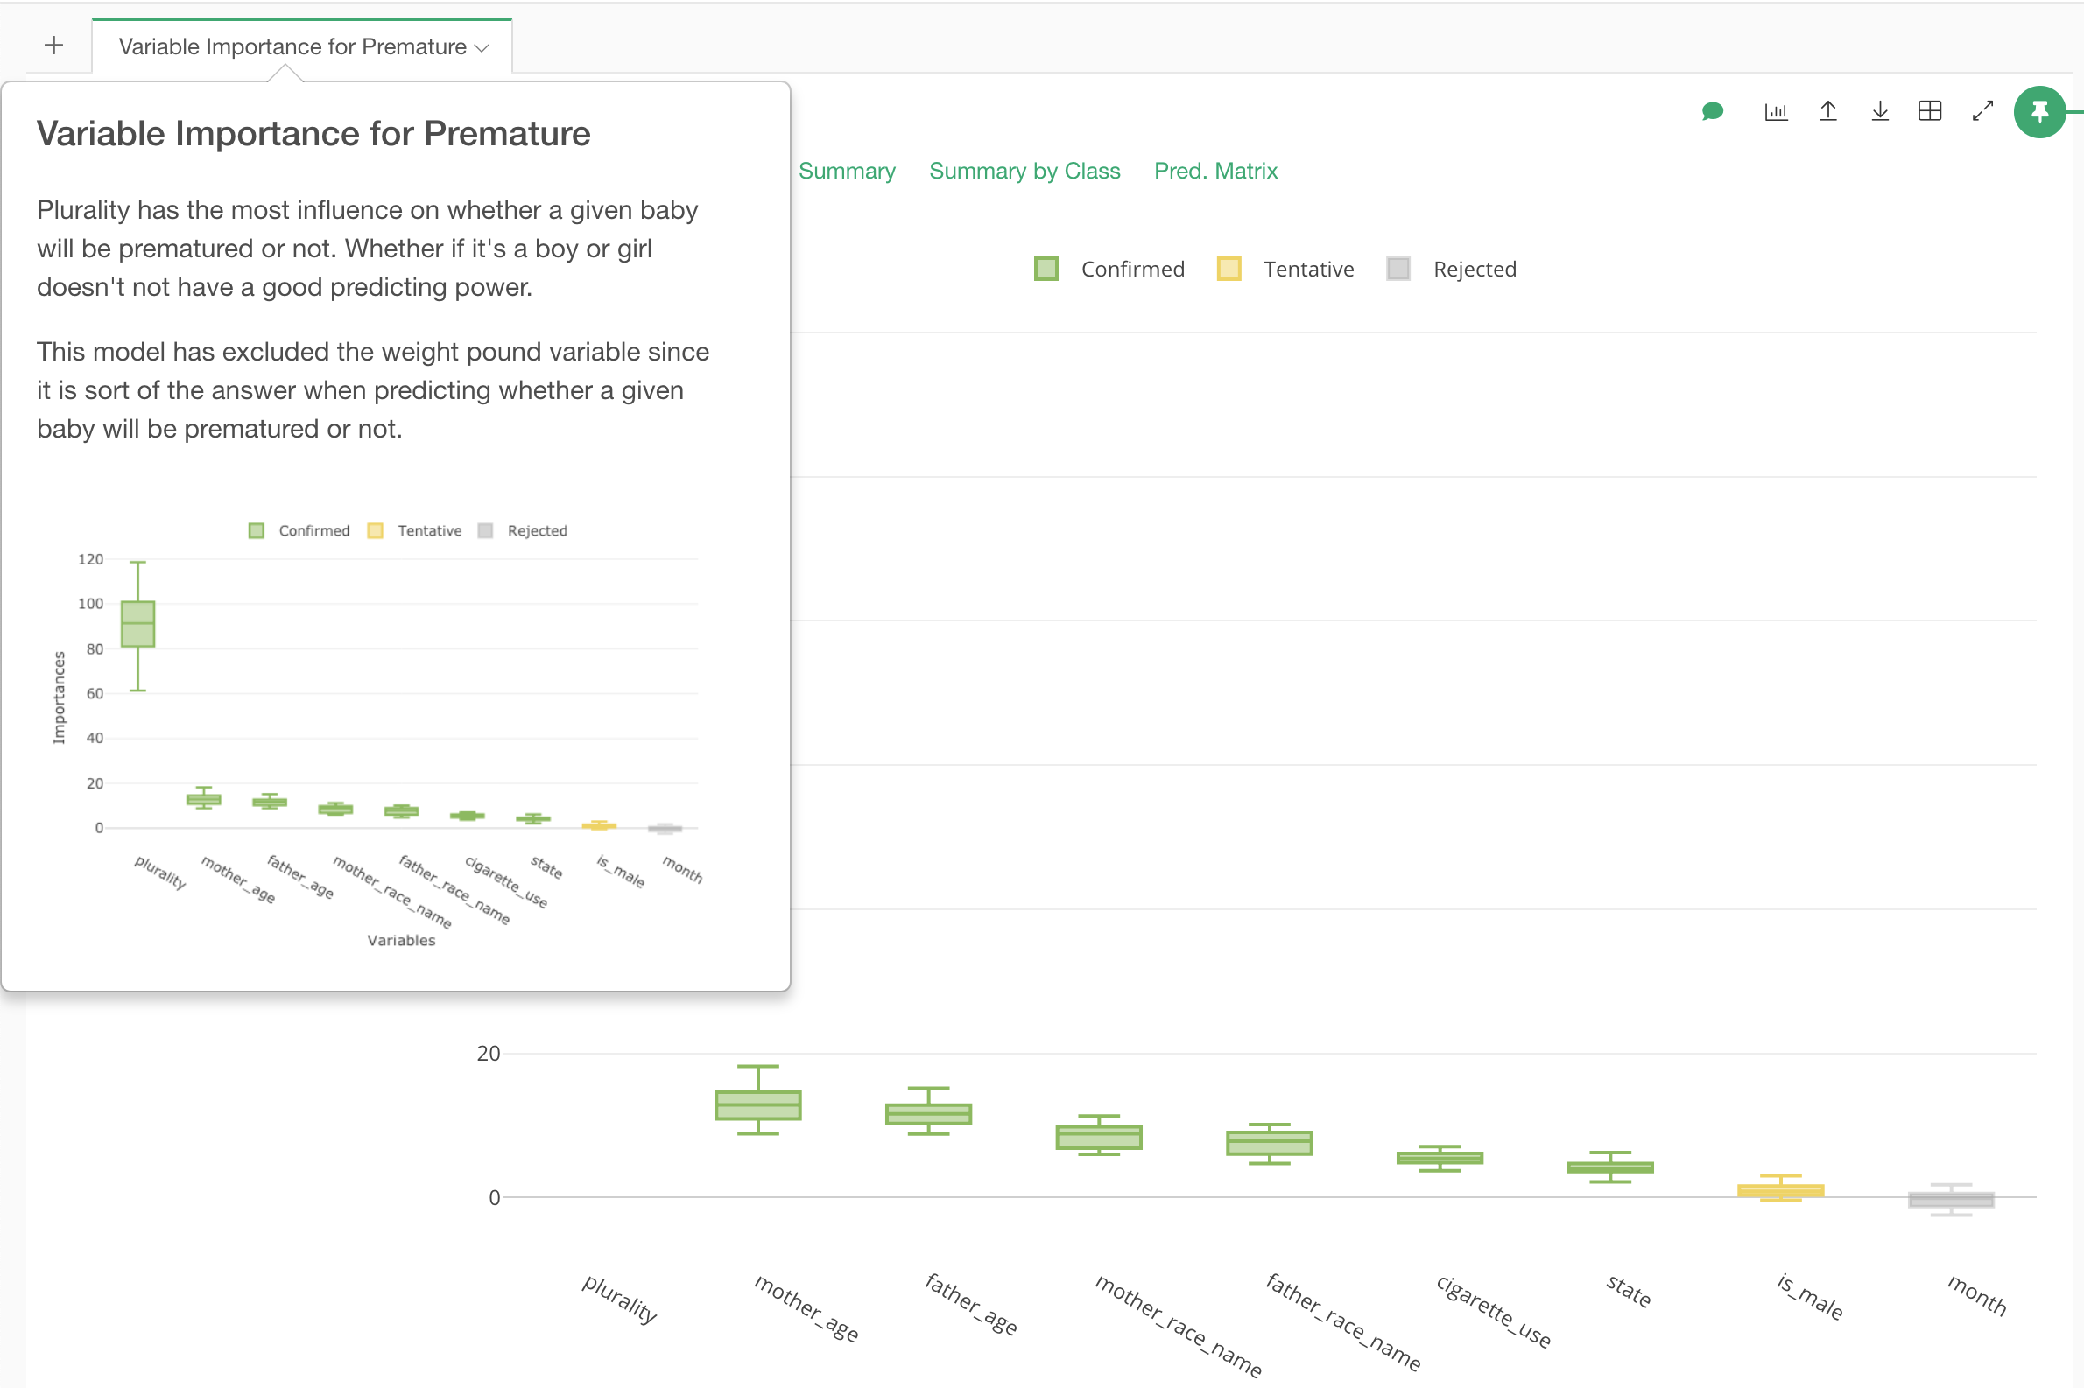Open the bar chart icon in toolbar

(x=1776, y=111)
